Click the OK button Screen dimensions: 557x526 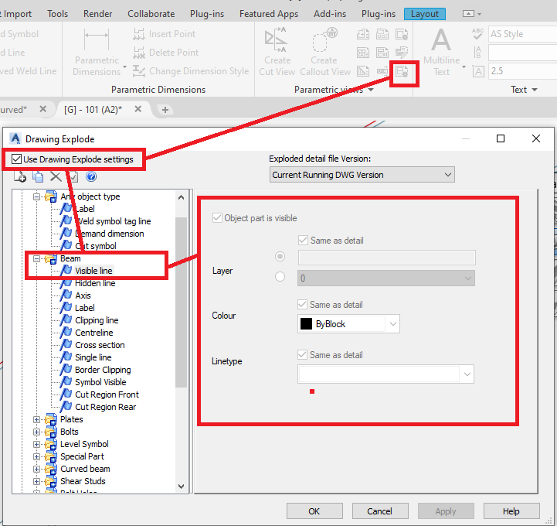tap(314, 511)
